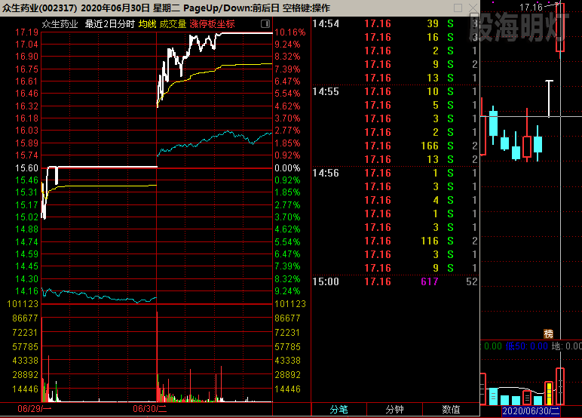Viewport: 582px width, 418px height.
Task: Click the 17.19 price axis label
Action: pyautogui.click(x=26, y=32)
